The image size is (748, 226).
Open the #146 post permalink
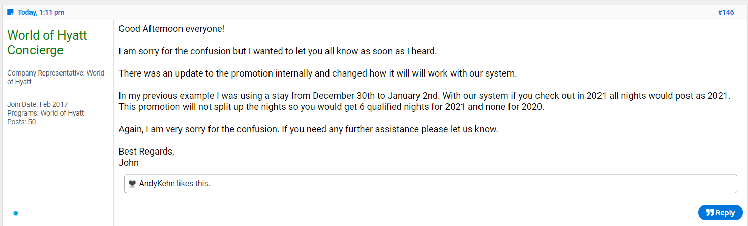726,12
